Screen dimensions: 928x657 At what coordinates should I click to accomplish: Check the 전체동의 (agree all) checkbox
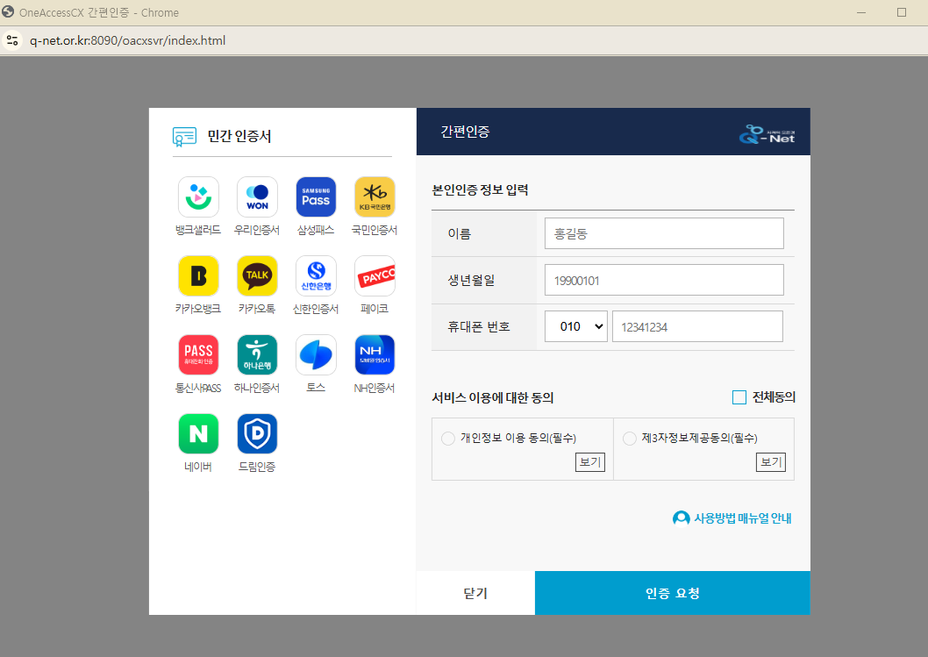(739, 397)
